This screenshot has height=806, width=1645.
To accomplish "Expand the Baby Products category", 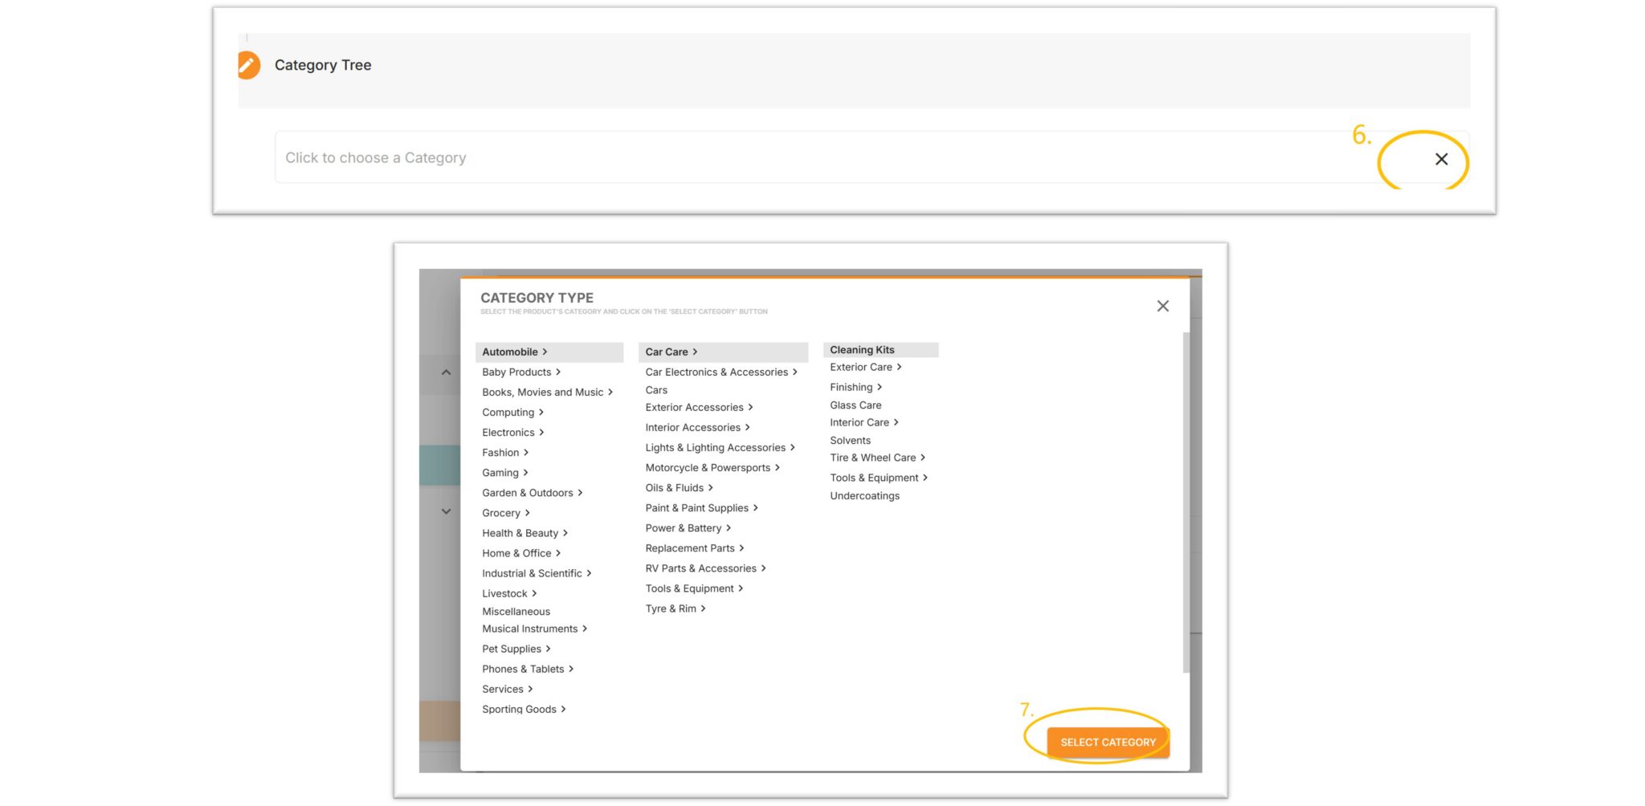I will (521, 372).
